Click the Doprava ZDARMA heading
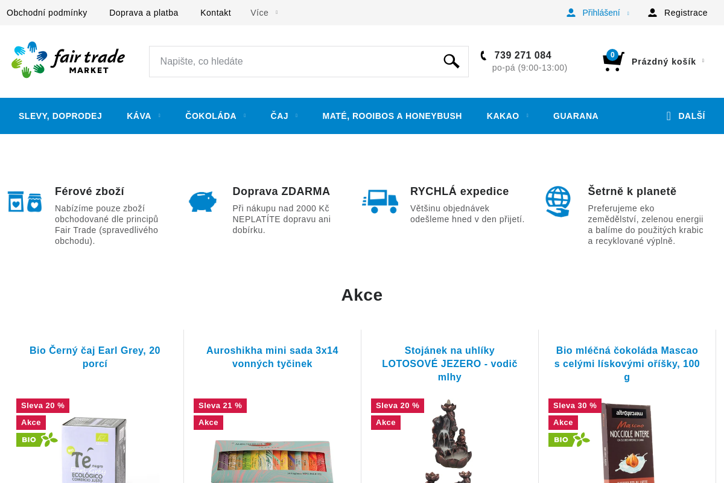The image size is (724, 483). 281,191
